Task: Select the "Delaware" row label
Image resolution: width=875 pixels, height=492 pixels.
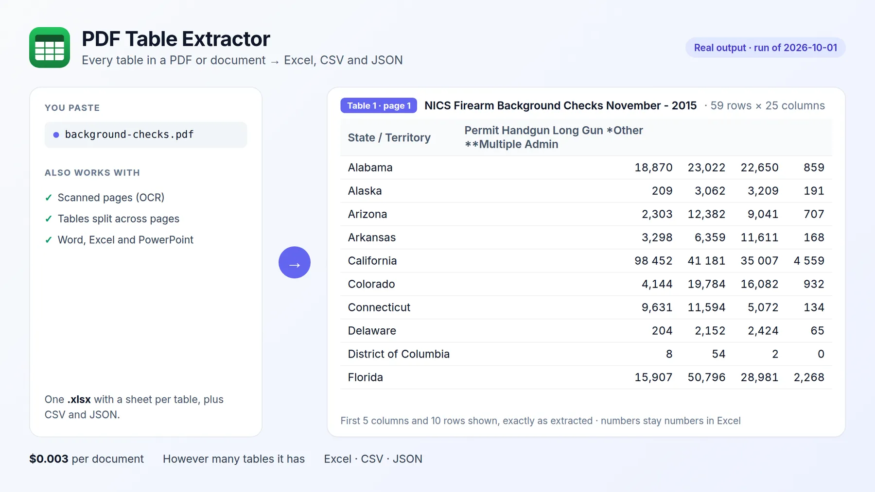Action: tap(372, 331)
